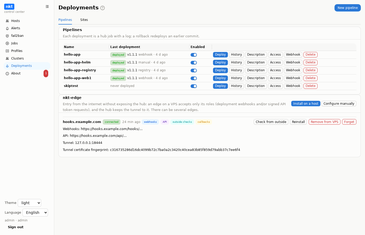Turn off the skiptest pipeline switch
This screenshot has width=365, height=235.
[x=194, y=86]
